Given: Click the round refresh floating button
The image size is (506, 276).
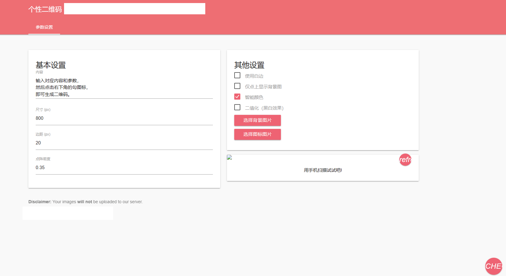Looking at the screenshot, I should pyautogui.click(x=405, y=160).
